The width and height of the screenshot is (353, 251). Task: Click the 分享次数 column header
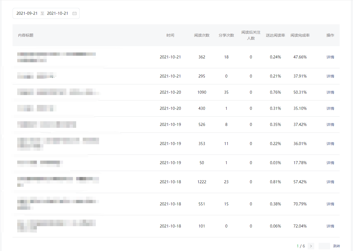click(226, 35)
